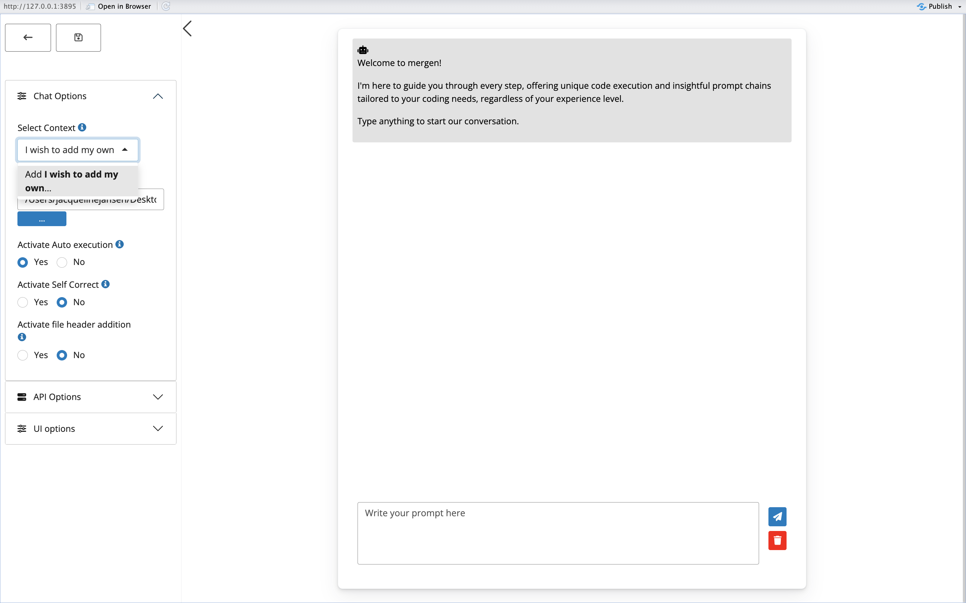Click the "Write your prompt here" text box
Screen dimensions: 966x603
pyautogui.click(x=558, y=533)
